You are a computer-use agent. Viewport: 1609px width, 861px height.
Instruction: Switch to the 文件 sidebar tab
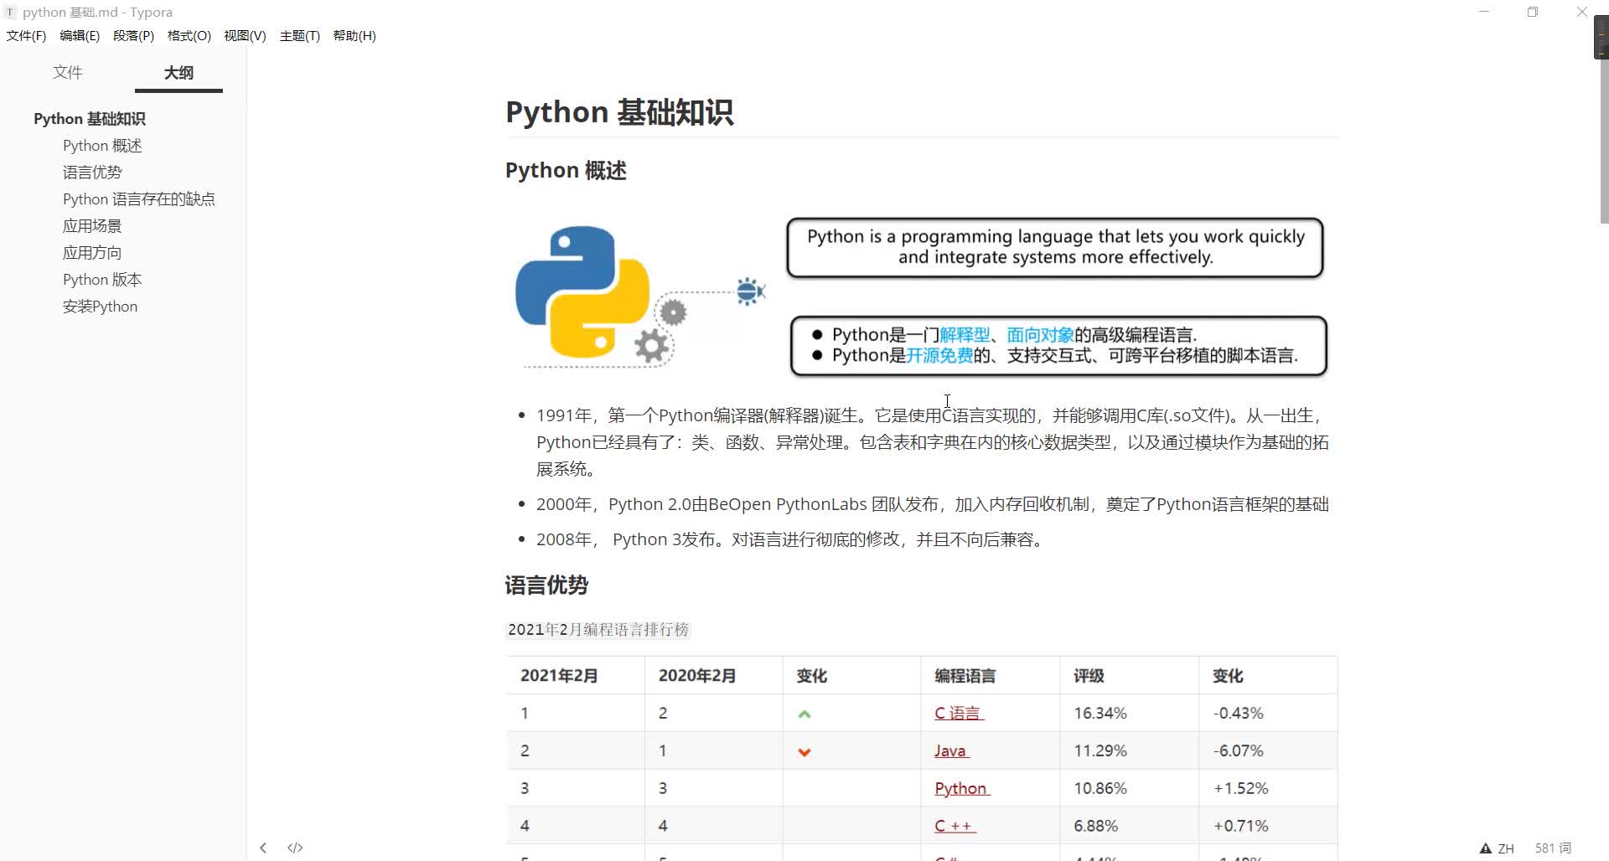coord(67,73)
